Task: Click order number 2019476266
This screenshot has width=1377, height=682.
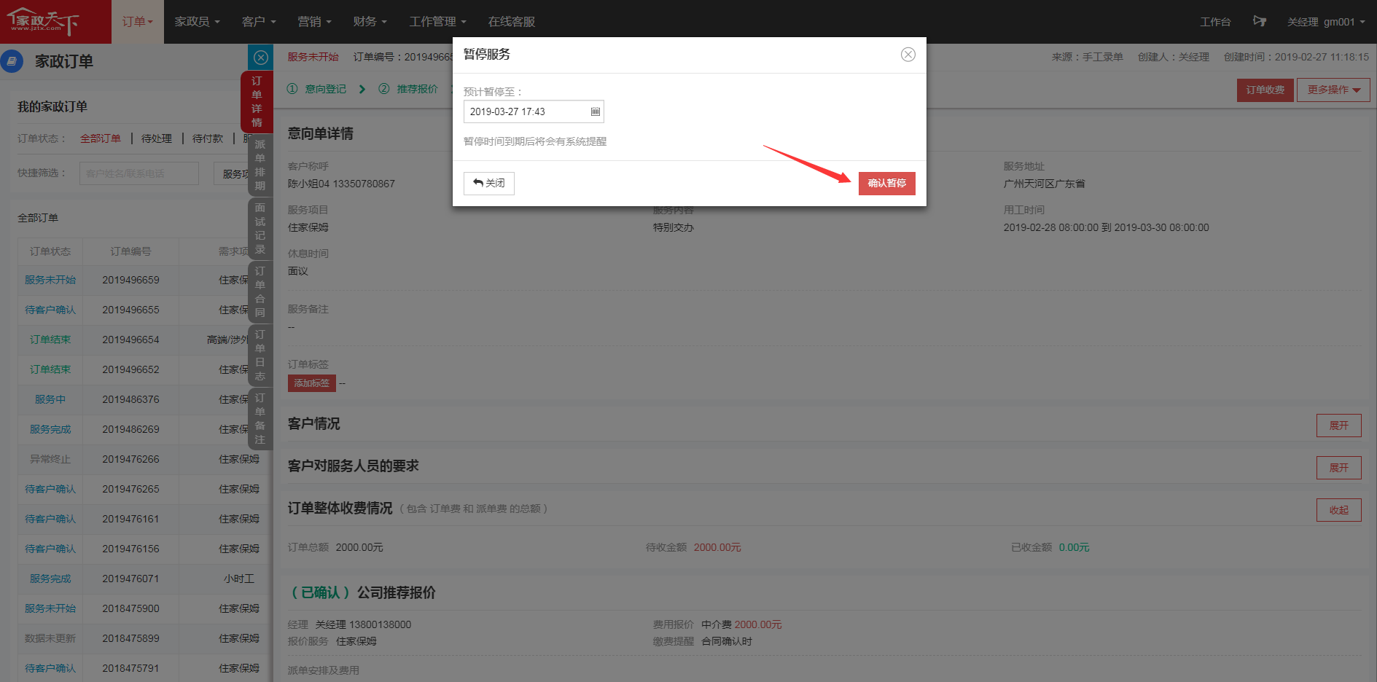Action: click(130, 459)
